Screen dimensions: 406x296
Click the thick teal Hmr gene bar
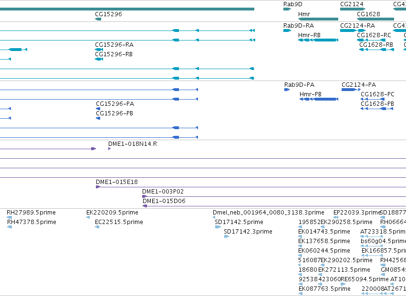tap(318, 19)
